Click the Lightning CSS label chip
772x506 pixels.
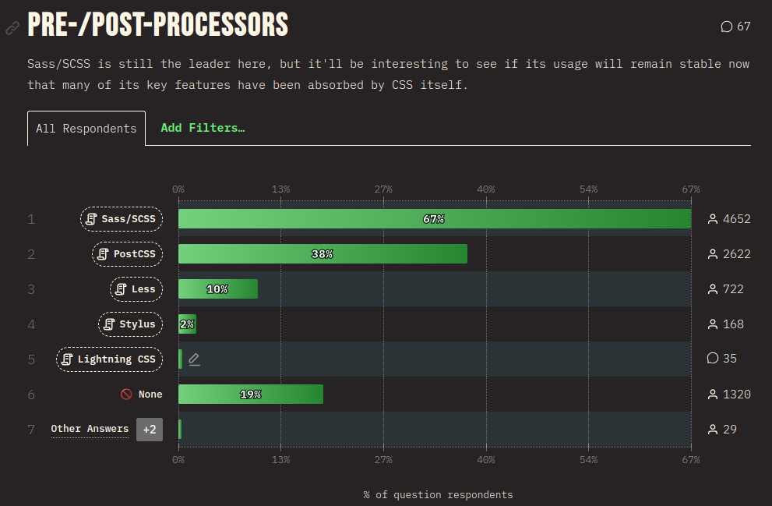click(x=109, y=359)
